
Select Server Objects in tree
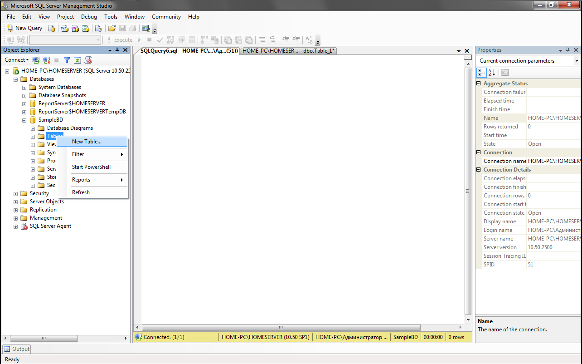47,202
